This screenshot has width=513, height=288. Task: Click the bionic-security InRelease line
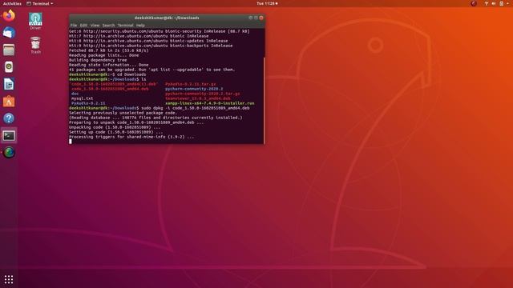click(x=160, y=31)
